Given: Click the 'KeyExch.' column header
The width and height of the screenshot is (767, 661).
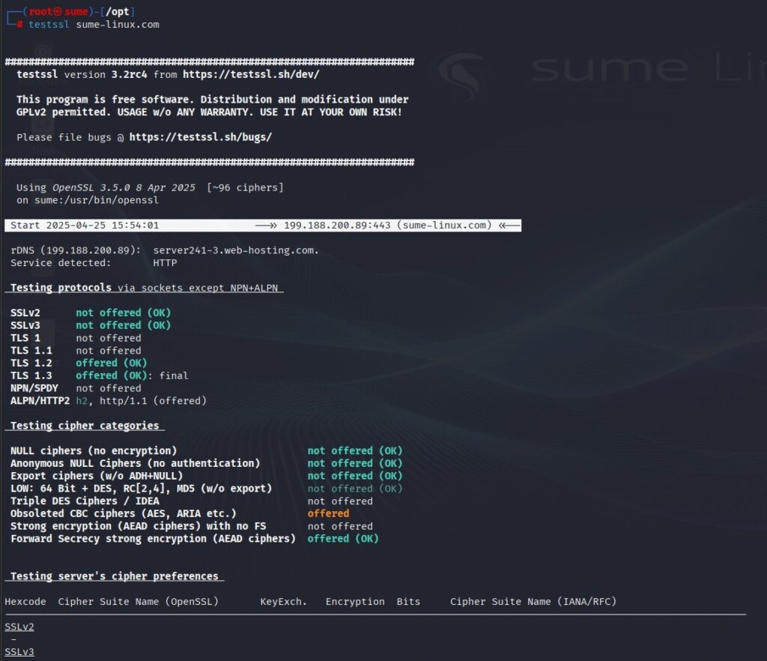Looking at the screenshot, I should (x=284, y=601).
